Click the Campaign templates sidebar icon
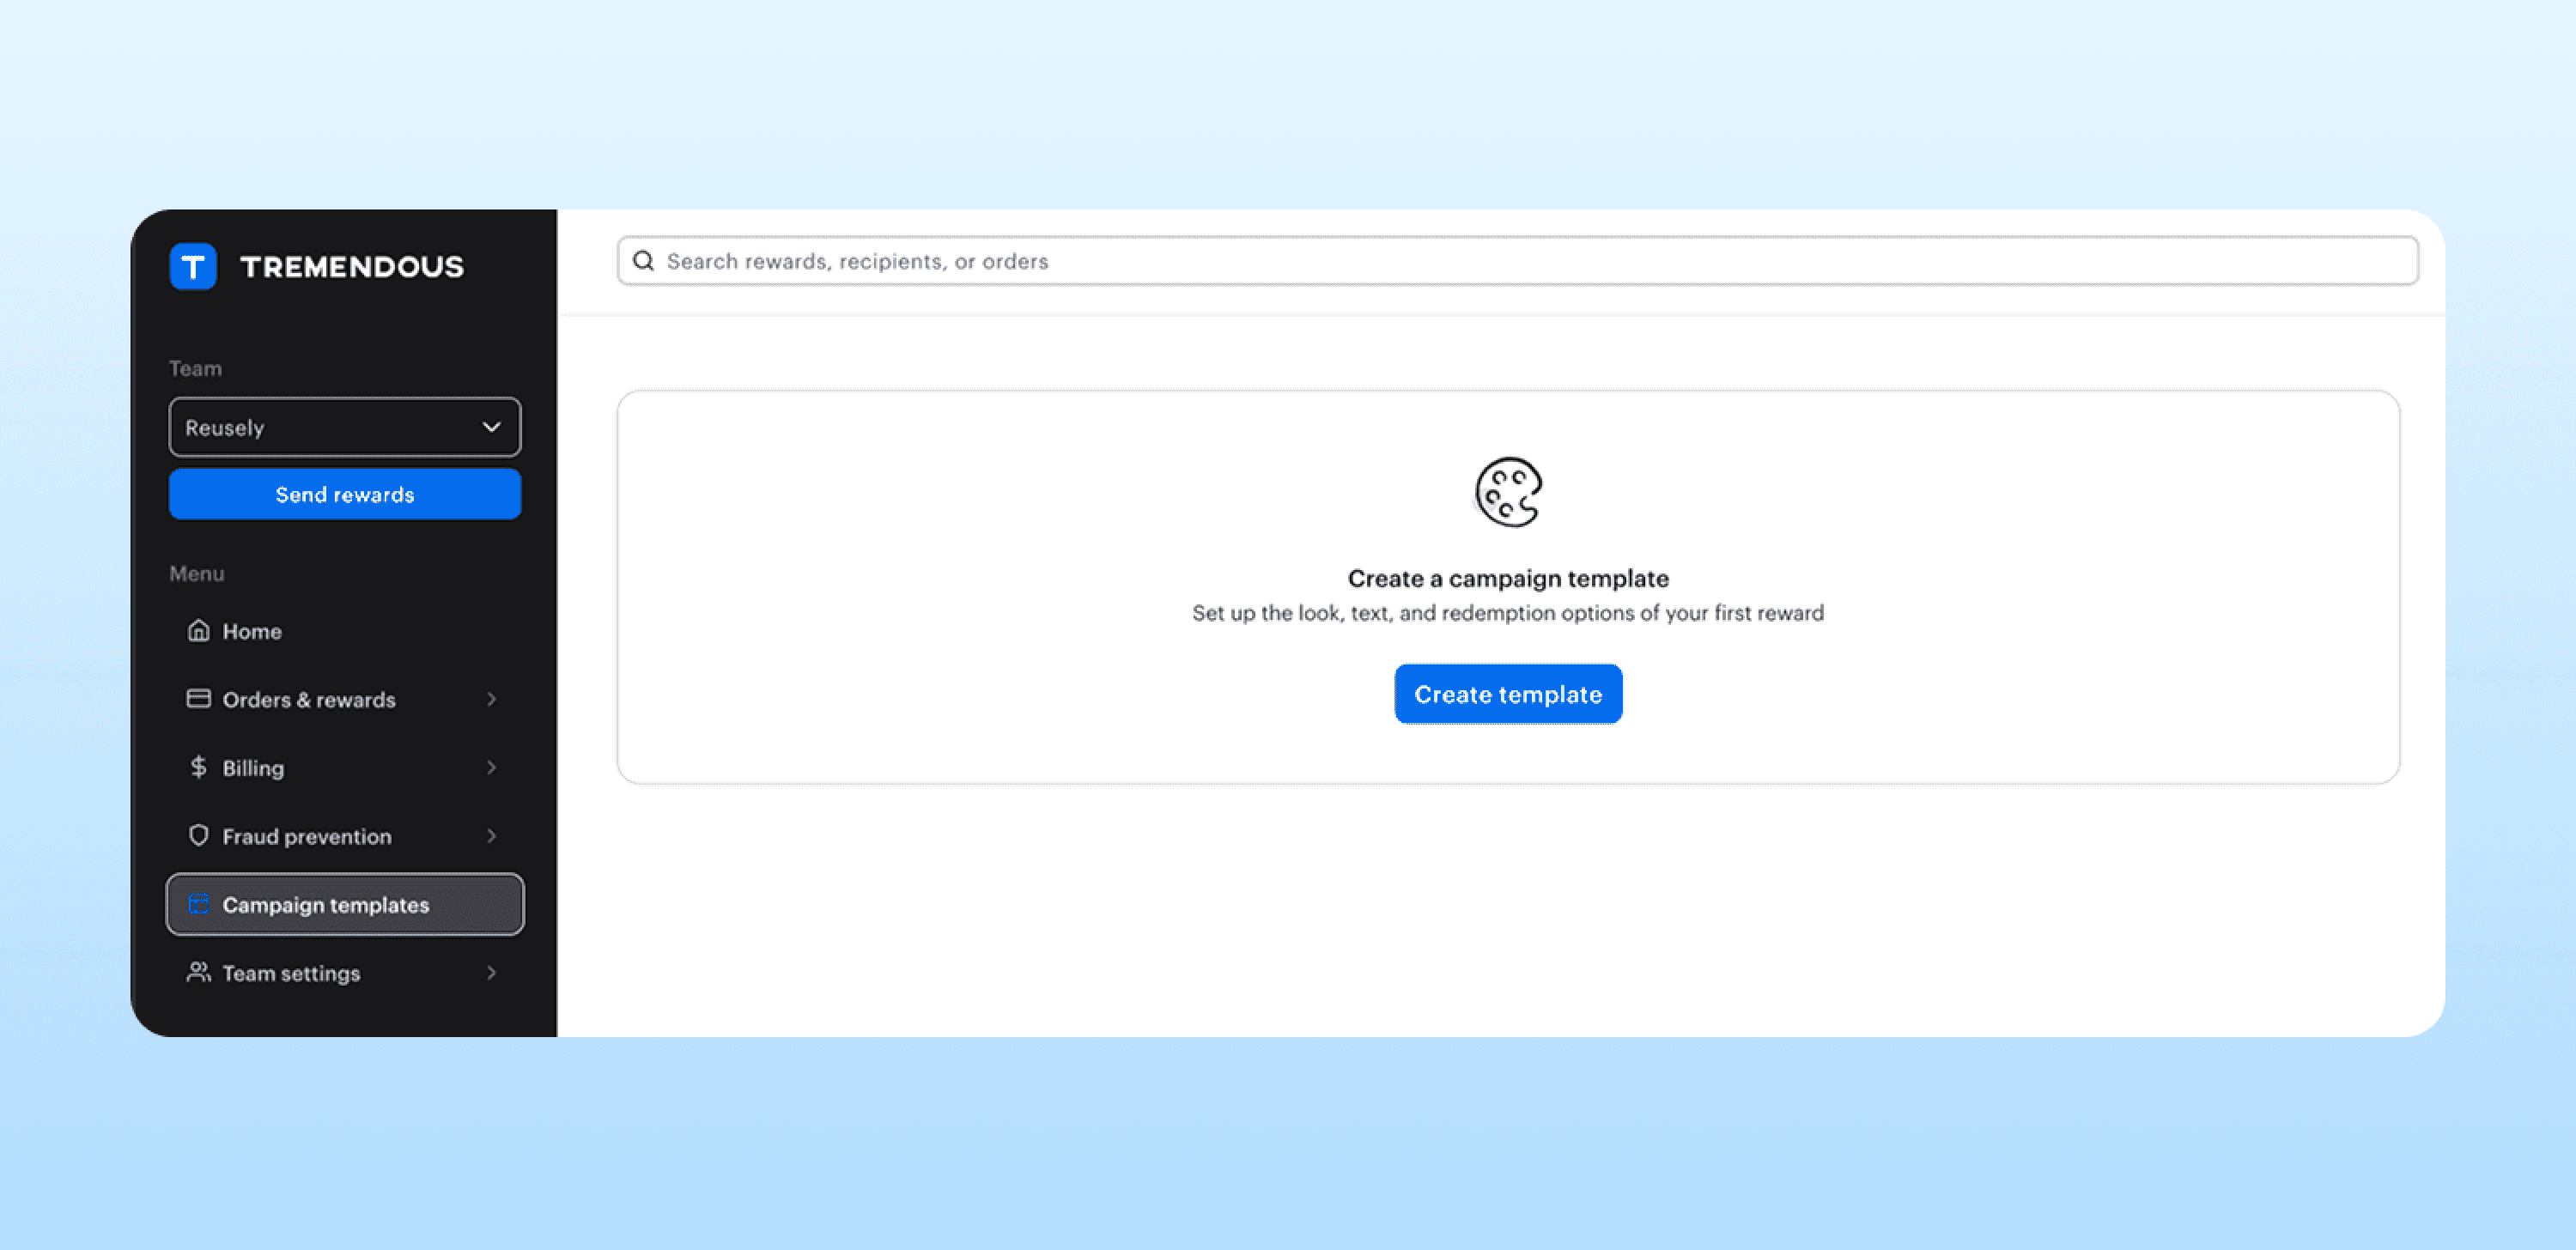This screenshot has width=2576, height=1250. click(x=199, y=904)
